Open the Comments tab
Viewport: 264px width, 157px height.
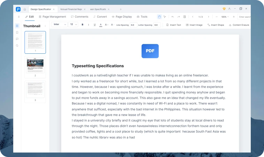coord(80,17)
